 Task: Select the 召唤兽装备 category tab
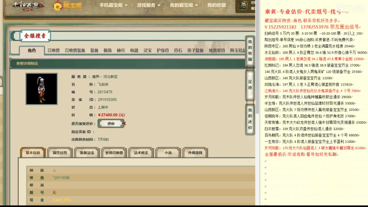pyautogui.click(x=75, y=51)
